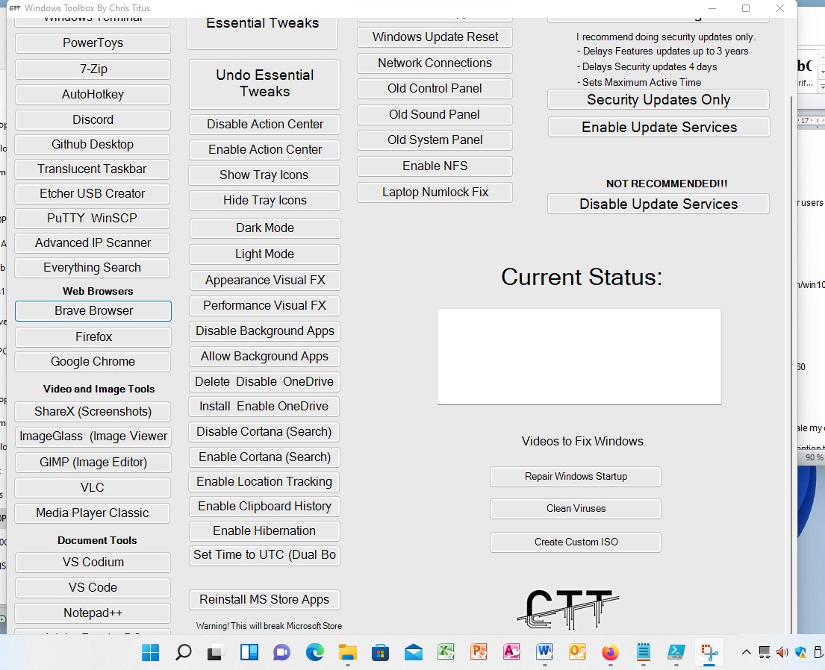Switch to PowerShell from taskbar
The width and height of the screenshot is (825, 670).
(676, 653)
